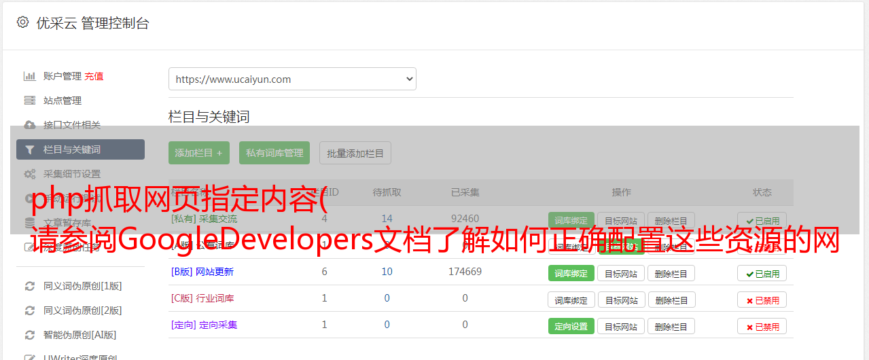Viewport: 869px width, 360px height.
Task: Click 目标网站 in the 网站更新 row
Action: pos(622,273)
